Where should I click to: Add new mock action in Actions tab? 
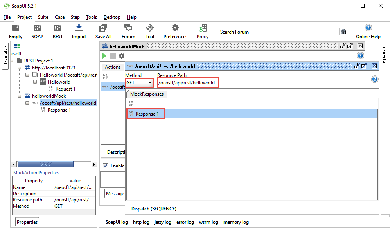coord(105,77)
